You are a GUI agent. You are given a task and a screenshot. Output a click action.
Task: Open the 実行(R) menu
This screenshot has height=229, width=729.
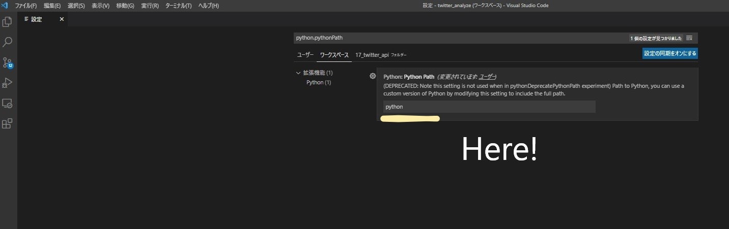[x=150, y=6]
